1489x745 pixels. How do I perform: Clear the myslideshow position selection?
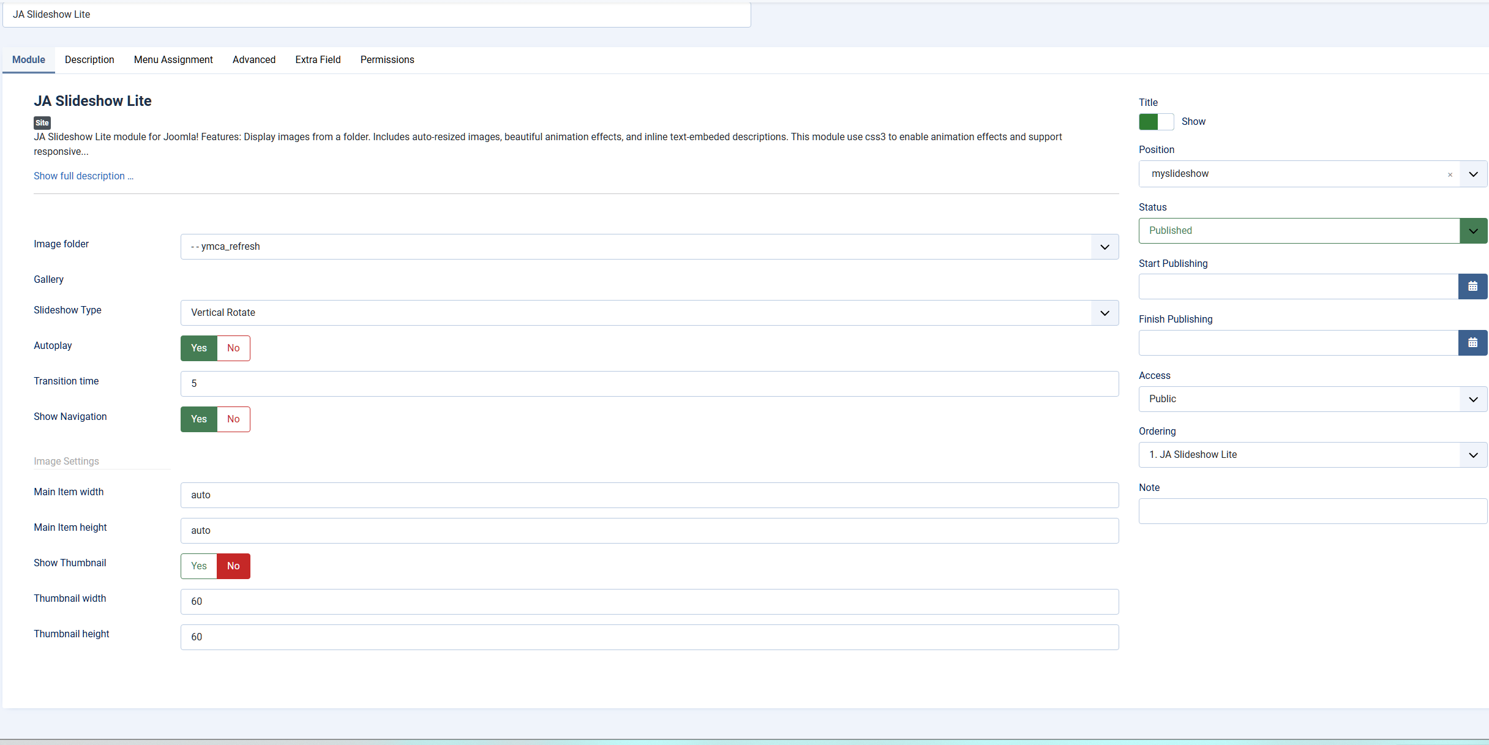point(1450,175)
